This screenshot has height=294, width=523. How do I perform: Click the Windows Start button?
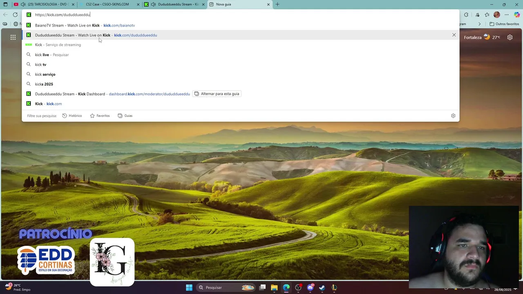(189, 287)
